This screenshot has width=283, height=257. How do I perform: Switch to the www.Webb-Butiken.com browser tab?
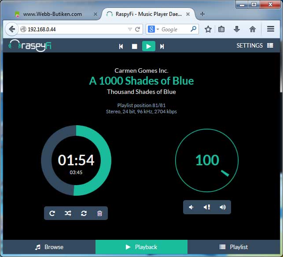tap(52, 14)
